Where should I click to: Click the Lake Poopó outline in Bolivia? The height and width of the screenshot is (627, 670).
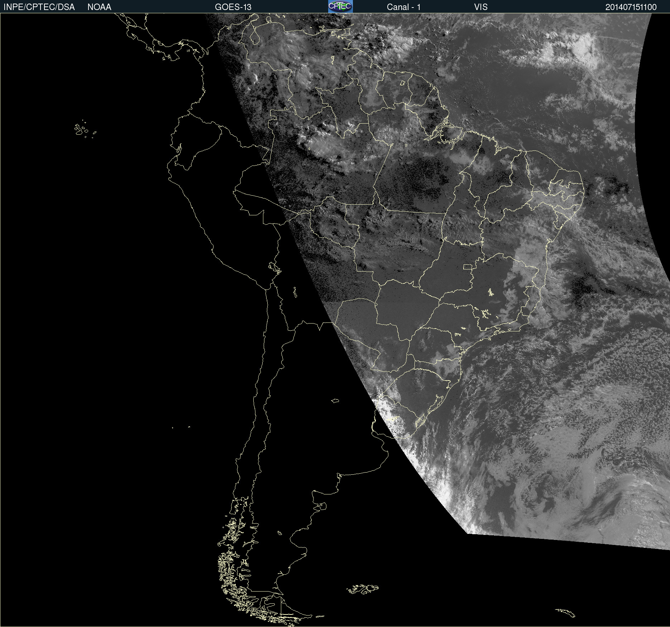pyautogui.click(x=295, y=292)
